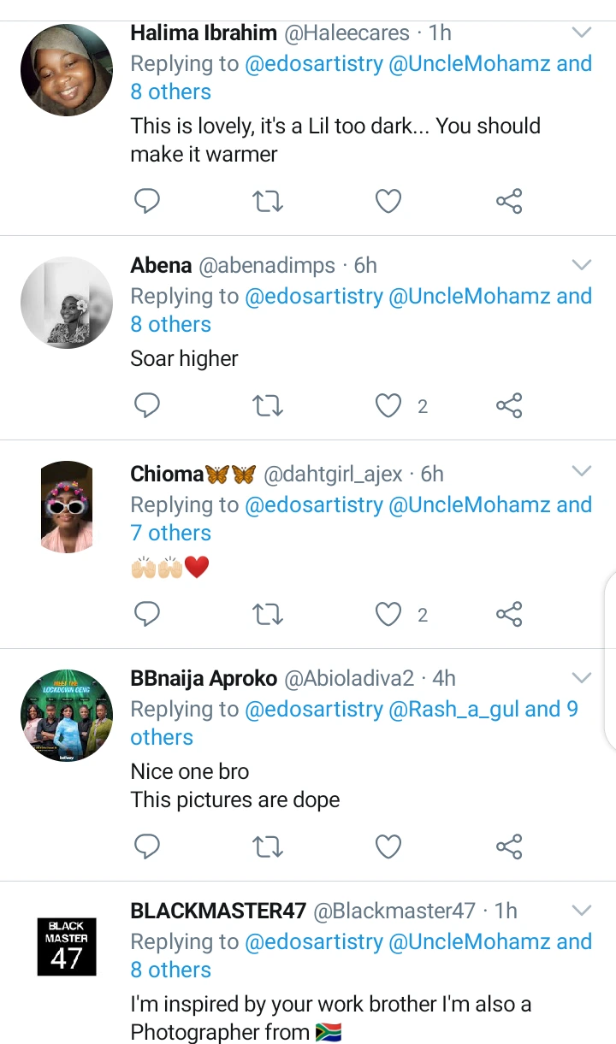
Task: Share Halima Ibrahim's tweet
Action: click(x=509, y=202)
